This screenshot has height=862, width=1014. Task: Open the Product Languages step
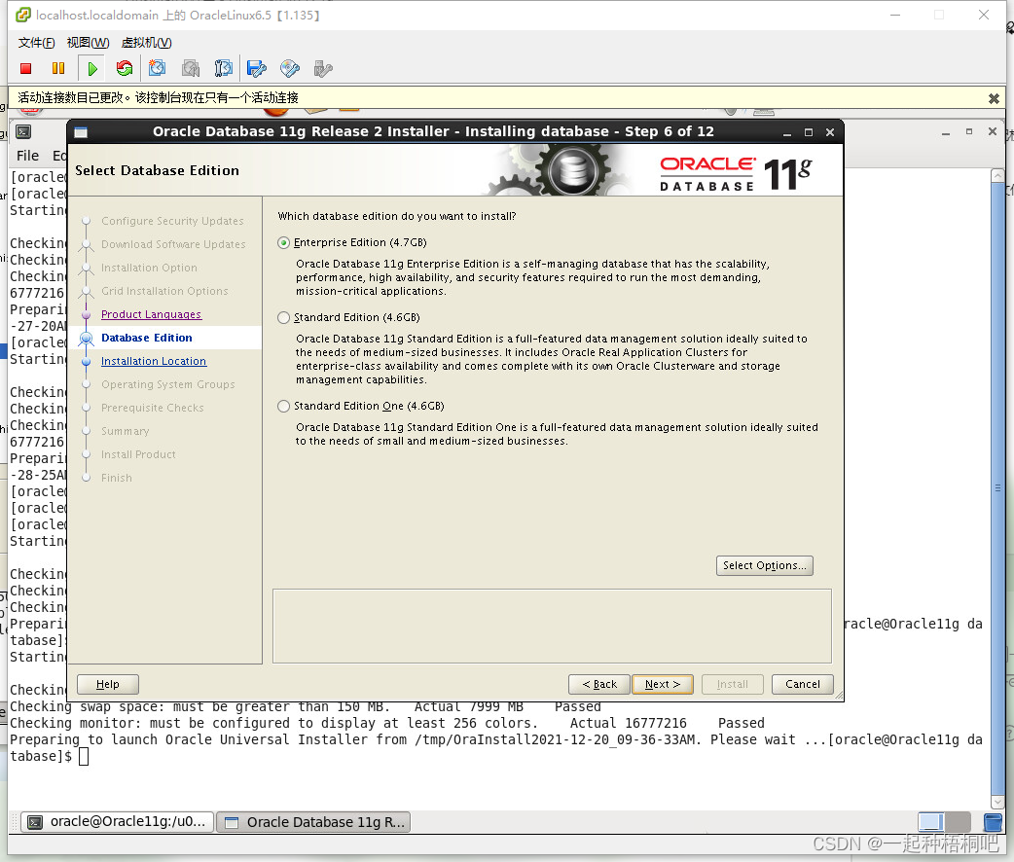tap(151, 314)
